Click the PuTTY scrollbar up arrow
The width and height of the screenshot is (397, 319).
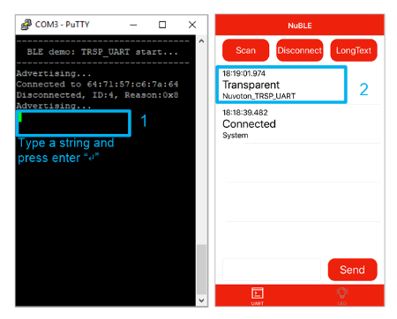click(x=201, y=41)
